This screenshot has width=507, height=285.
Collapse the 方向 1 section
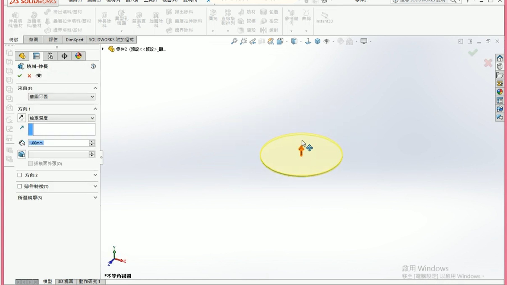point(95,109)
